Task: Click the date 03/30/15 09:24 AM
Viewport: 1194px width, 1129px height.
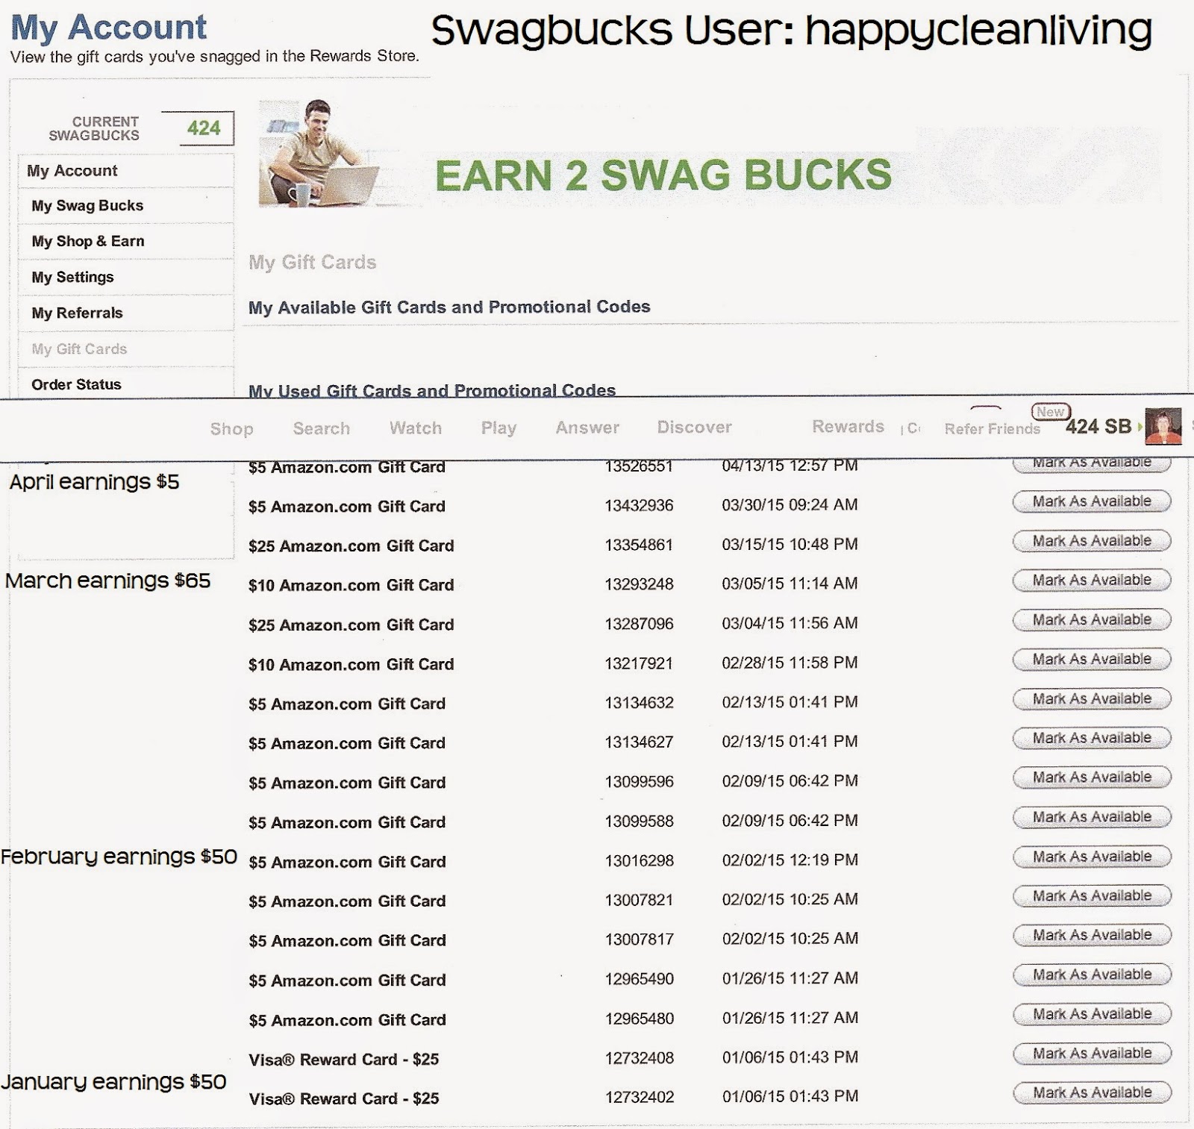Action: tap(790, 505)
